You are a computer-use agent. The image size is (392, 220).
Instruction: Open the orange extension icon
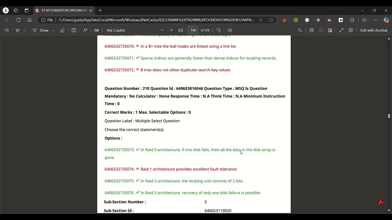[x=285, y=20]
